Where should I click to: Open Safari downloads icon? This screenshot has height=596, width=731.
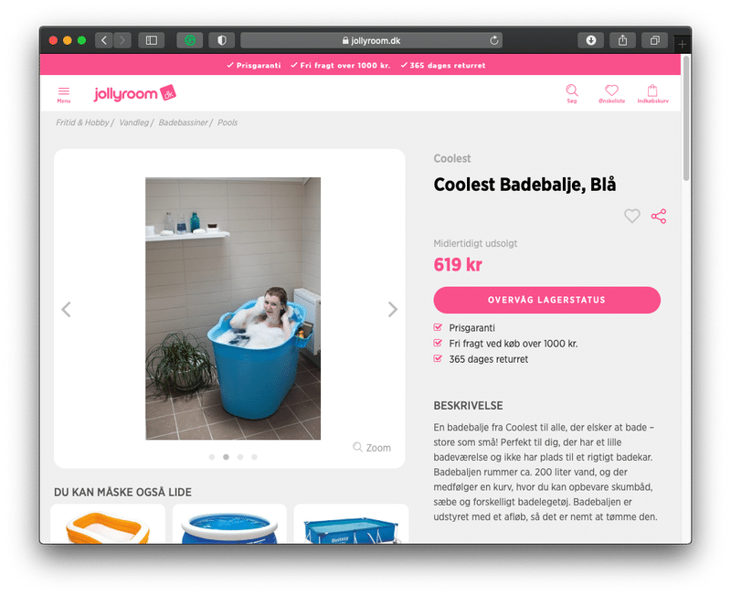(x=590, y=40)
